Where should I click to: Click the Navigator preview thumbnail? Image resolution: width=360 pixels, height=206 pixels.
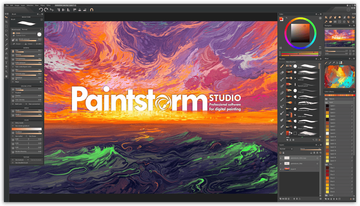[340, 38]
